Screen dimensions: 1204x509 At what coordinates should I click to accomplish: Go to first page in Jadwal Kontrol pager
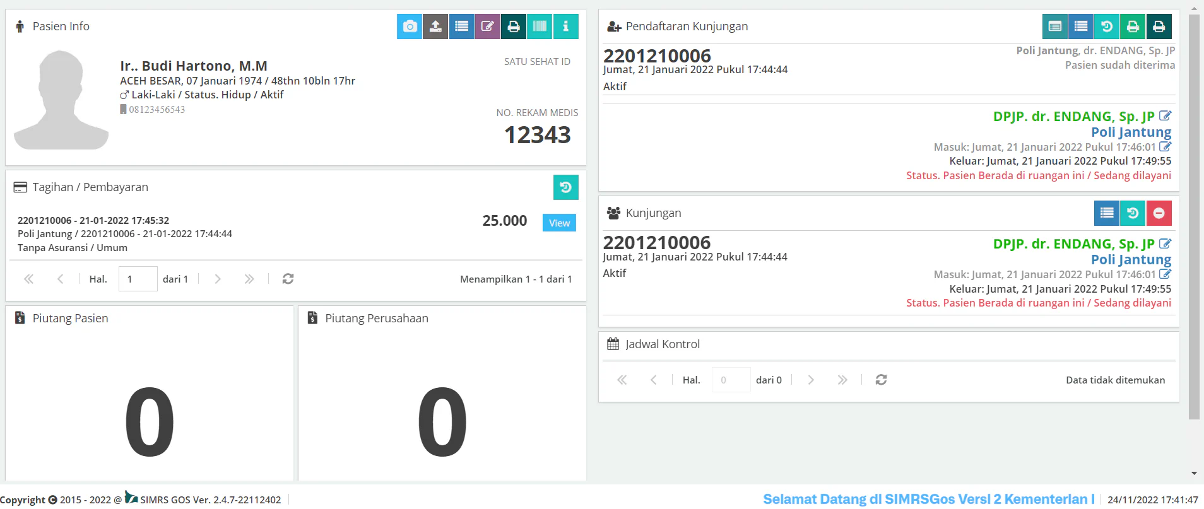622,380
